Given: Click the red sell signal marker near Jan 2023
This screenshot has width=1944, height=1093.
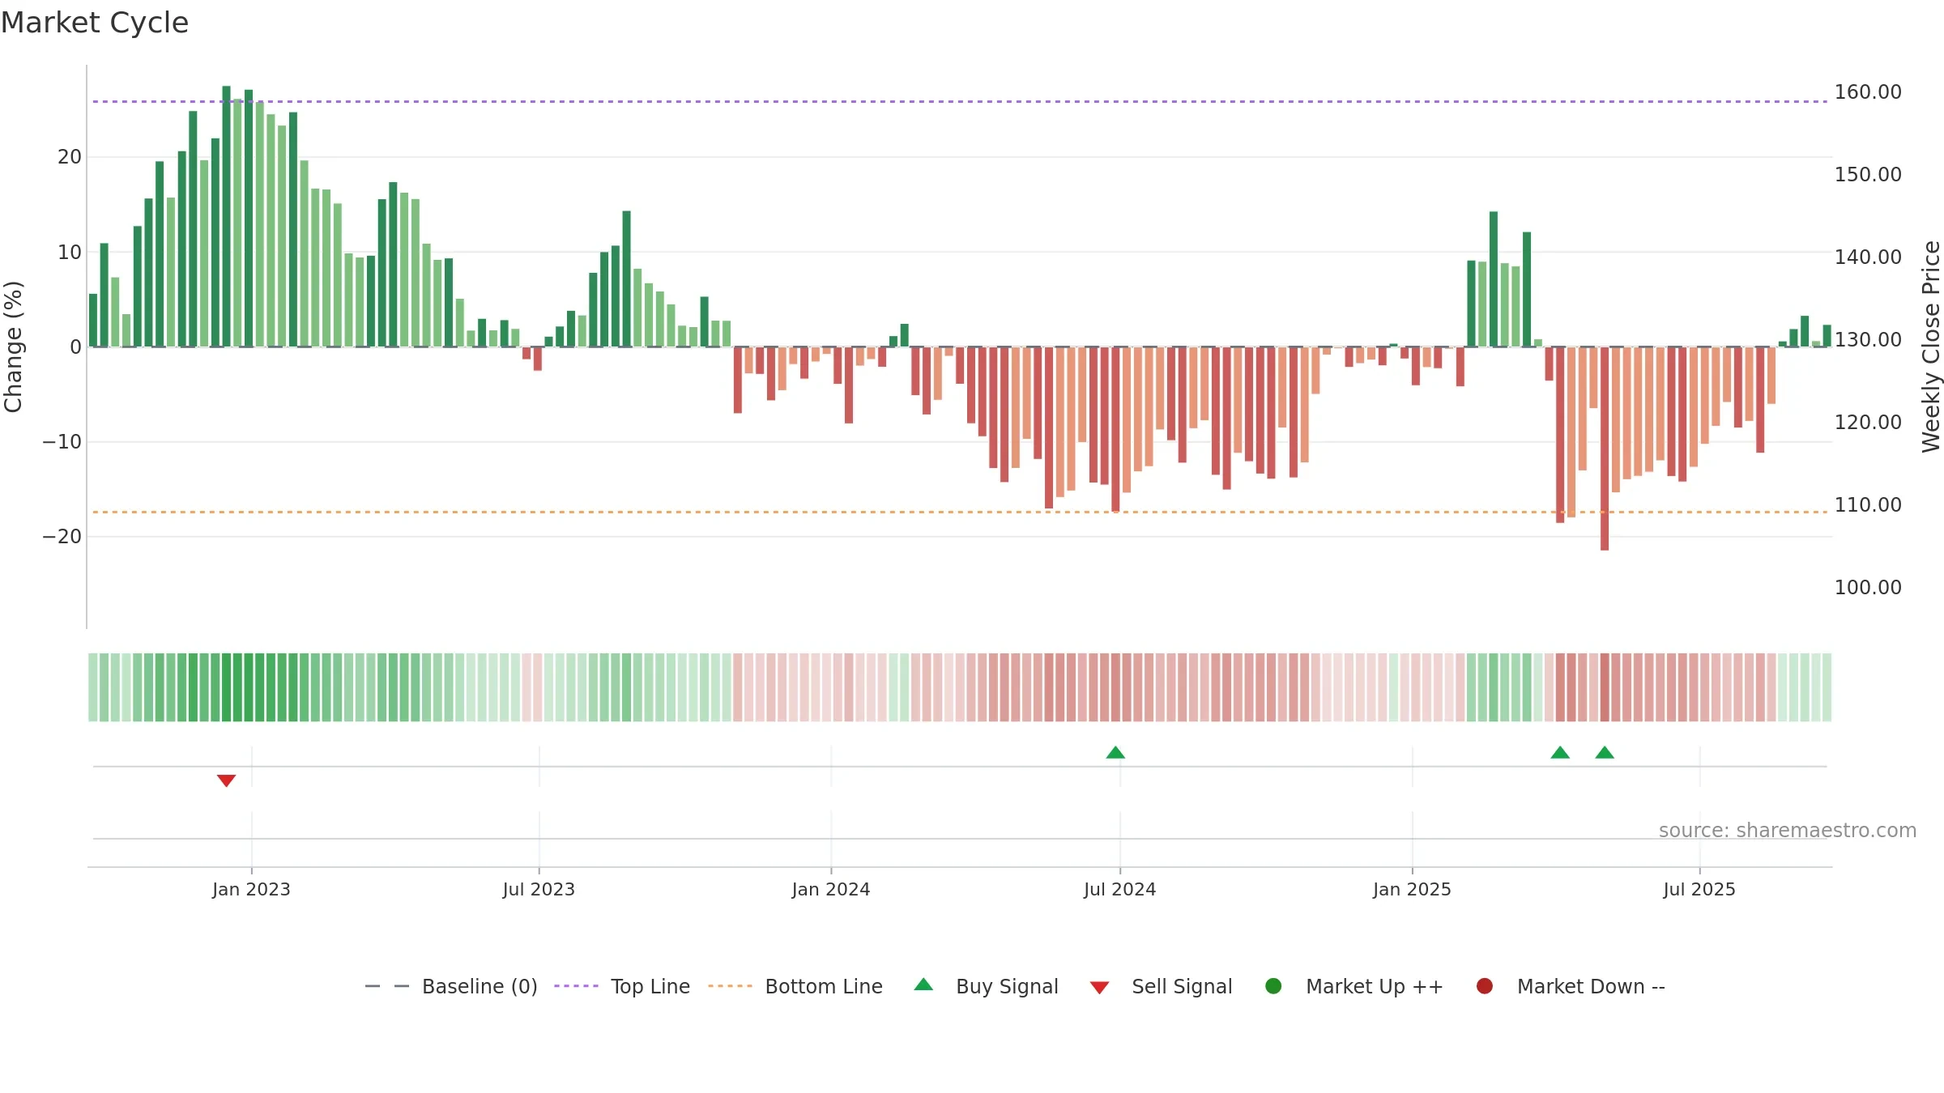Looking at the screenshot, I should (x=226, y=780).
